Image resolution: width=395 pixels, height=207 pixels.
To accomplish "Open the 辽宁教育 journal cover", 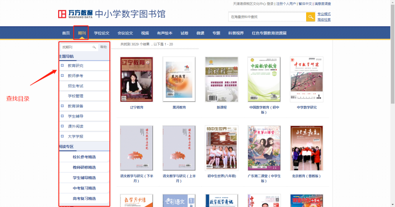I will pos(136,79).
